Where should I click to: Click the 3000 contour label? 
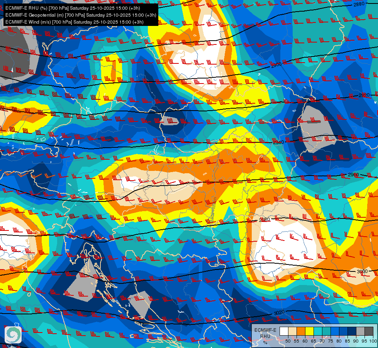362,271
